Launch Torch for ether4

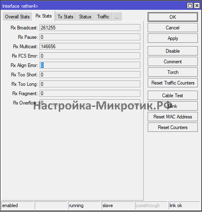[173, 72]
